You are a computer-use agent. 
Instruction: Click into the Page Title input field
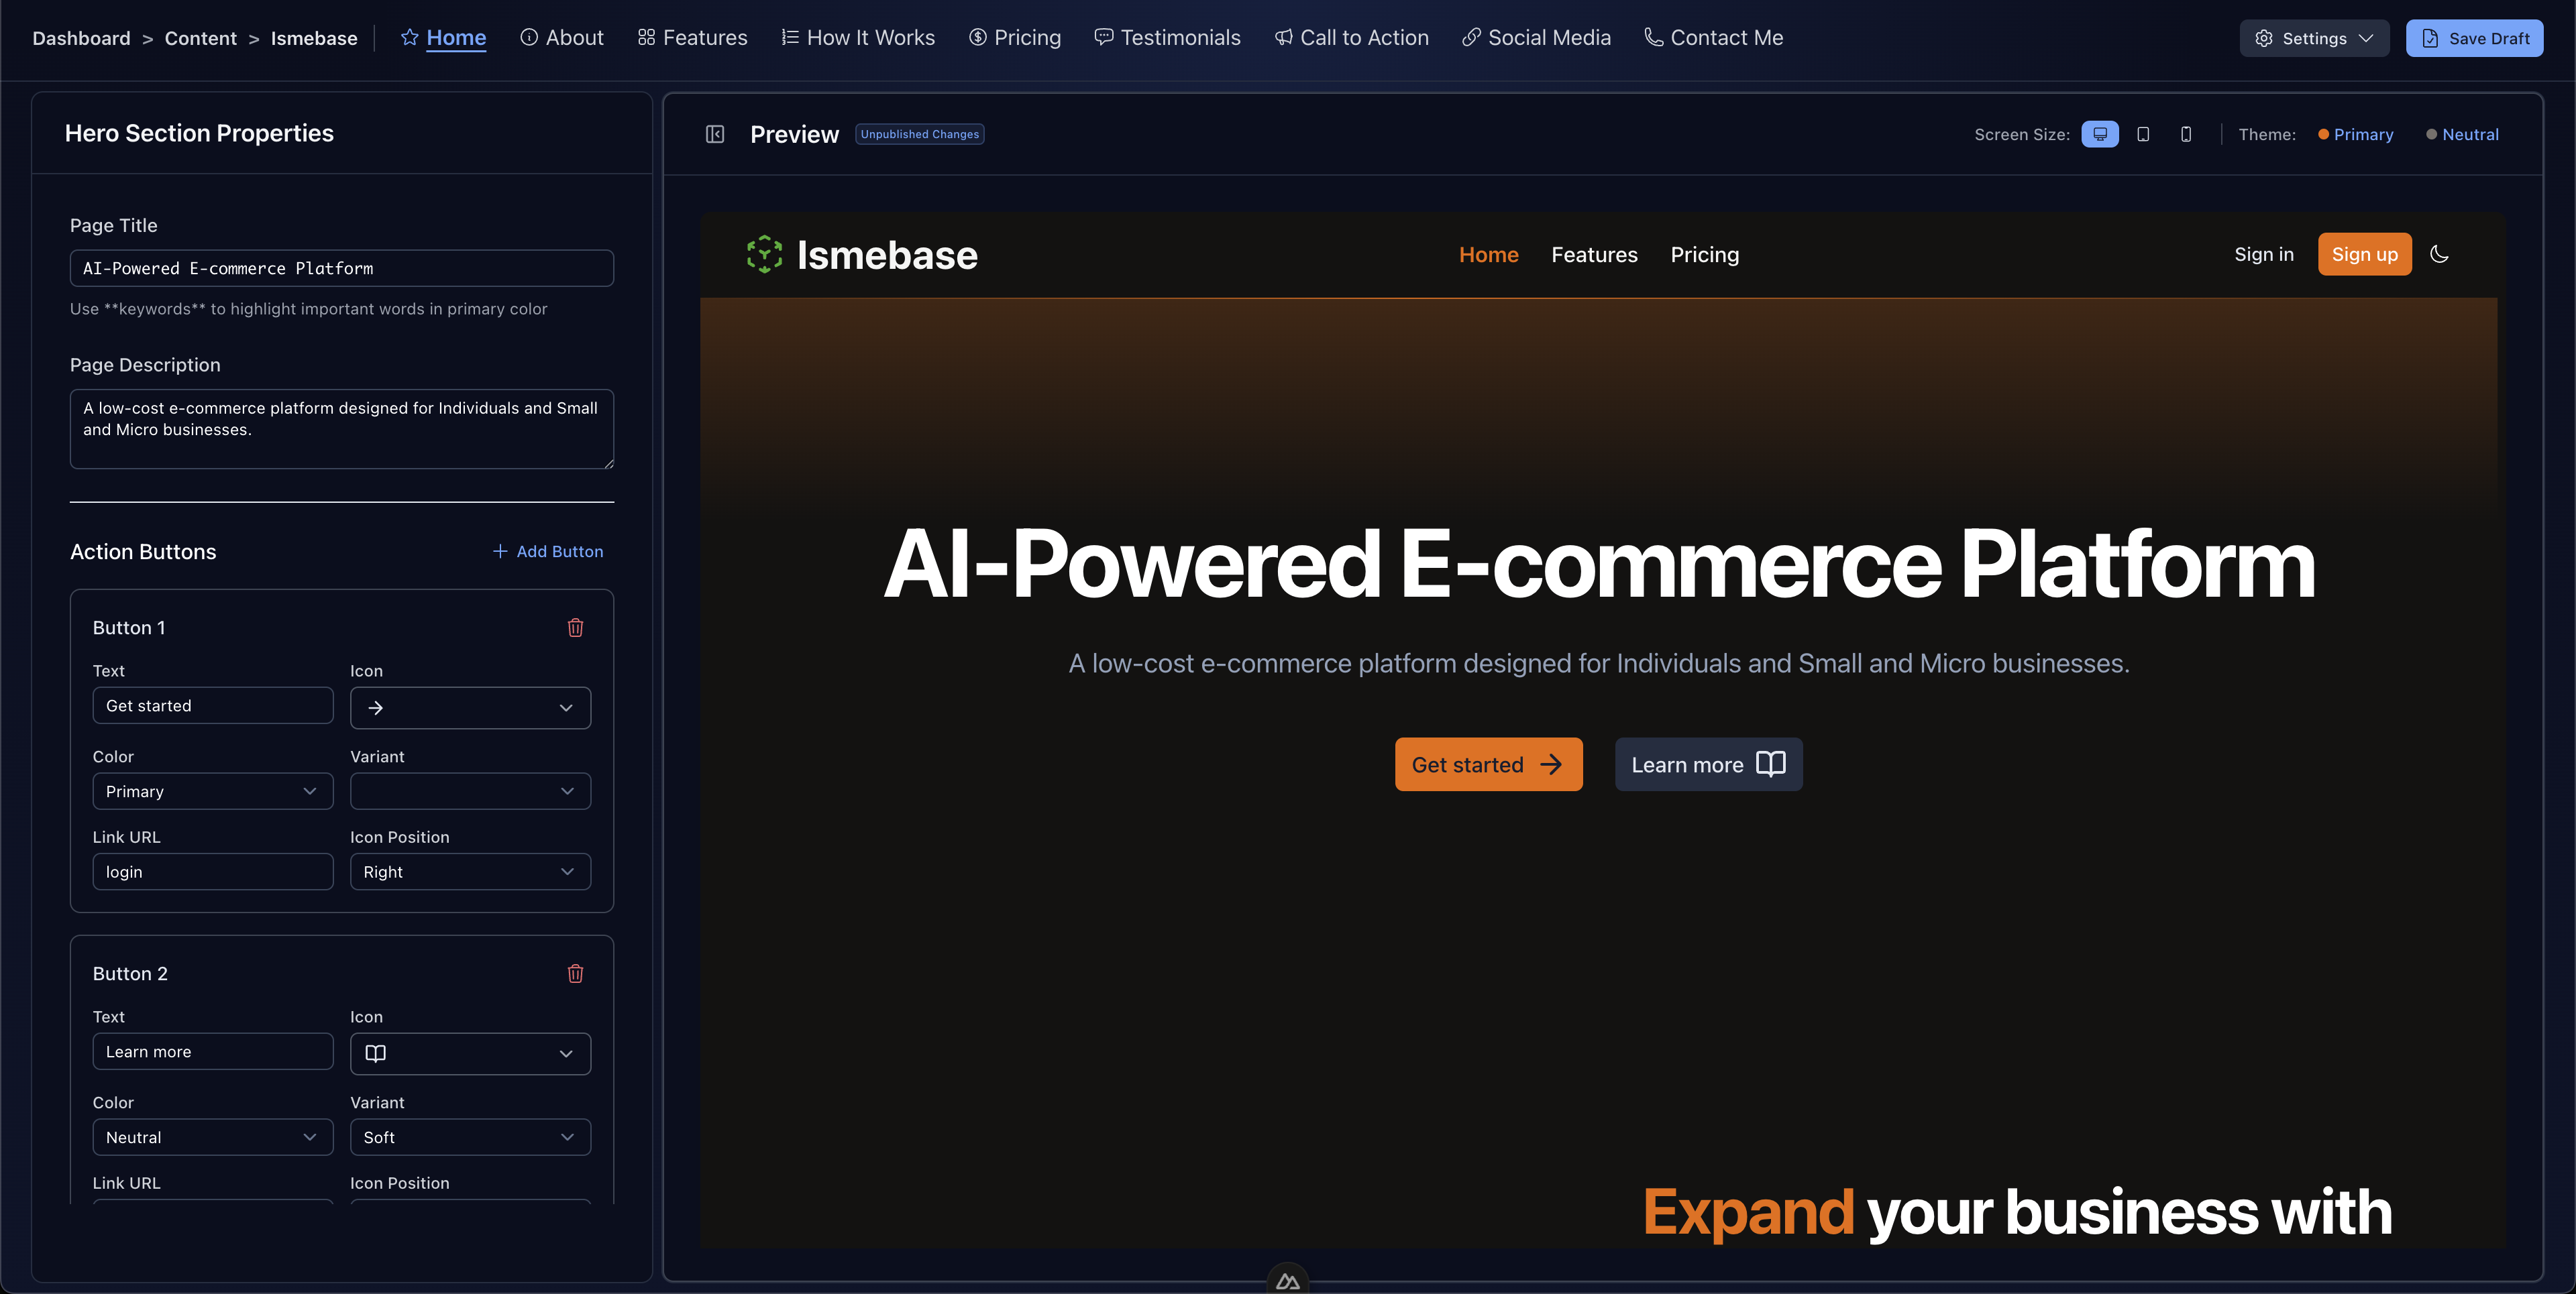(x=341, y=268)
